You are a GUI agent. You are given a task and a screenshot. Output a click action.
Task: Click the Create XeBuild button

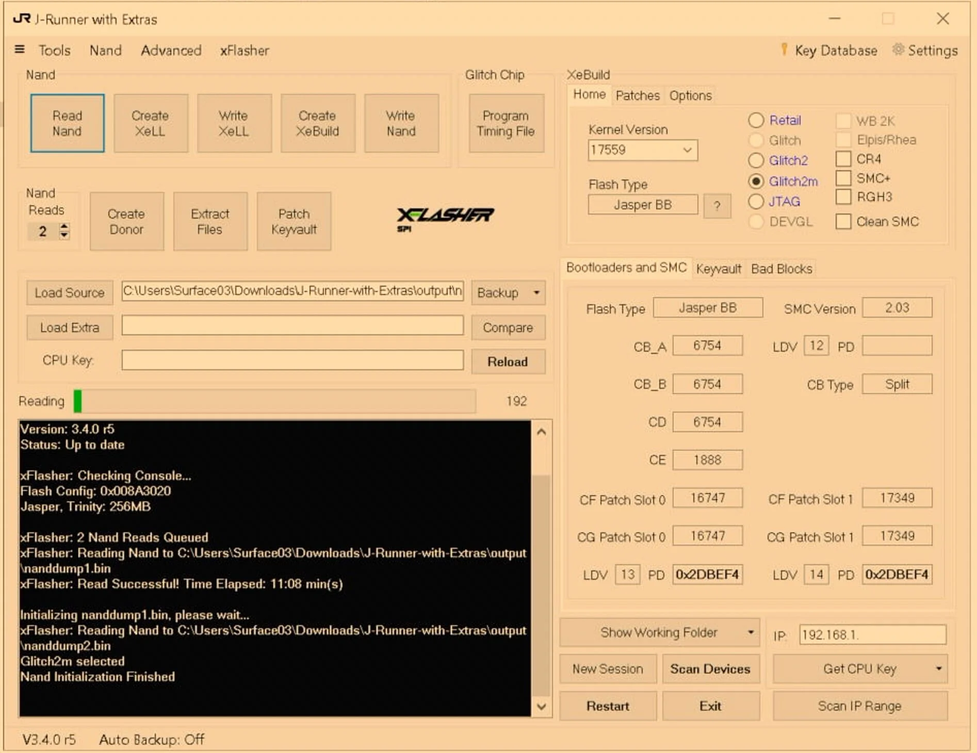pos(317,123)
